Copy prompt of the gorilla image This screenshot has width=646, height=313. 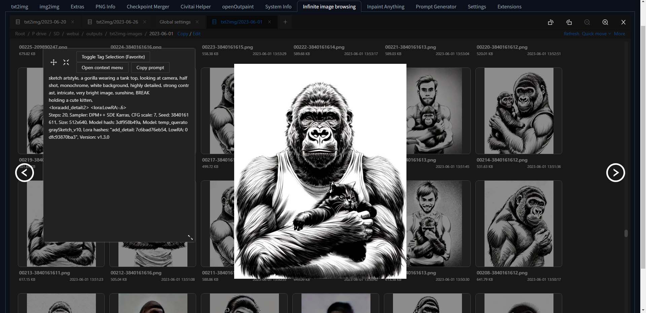[150, 68]
